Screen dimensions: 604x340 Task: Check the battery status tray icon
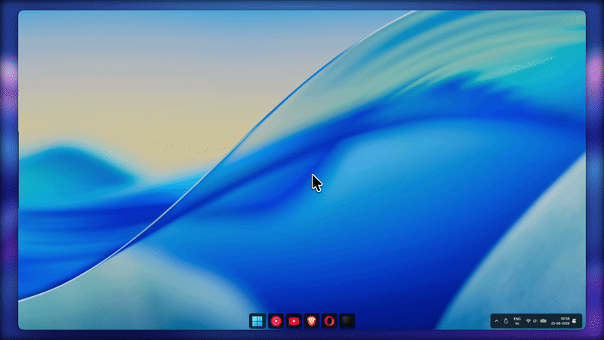click(x=544, y=320)
